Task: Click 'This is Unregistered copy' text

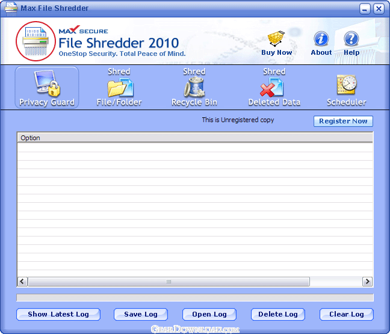Action: pyautogui.click(x=238, y=120)
